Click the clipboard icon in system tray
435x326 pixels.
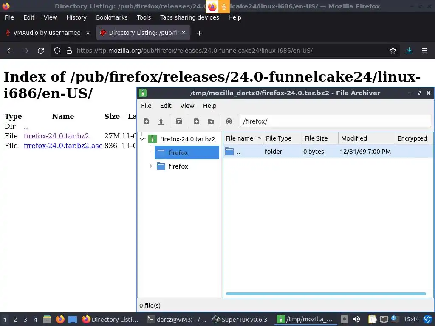372,319
